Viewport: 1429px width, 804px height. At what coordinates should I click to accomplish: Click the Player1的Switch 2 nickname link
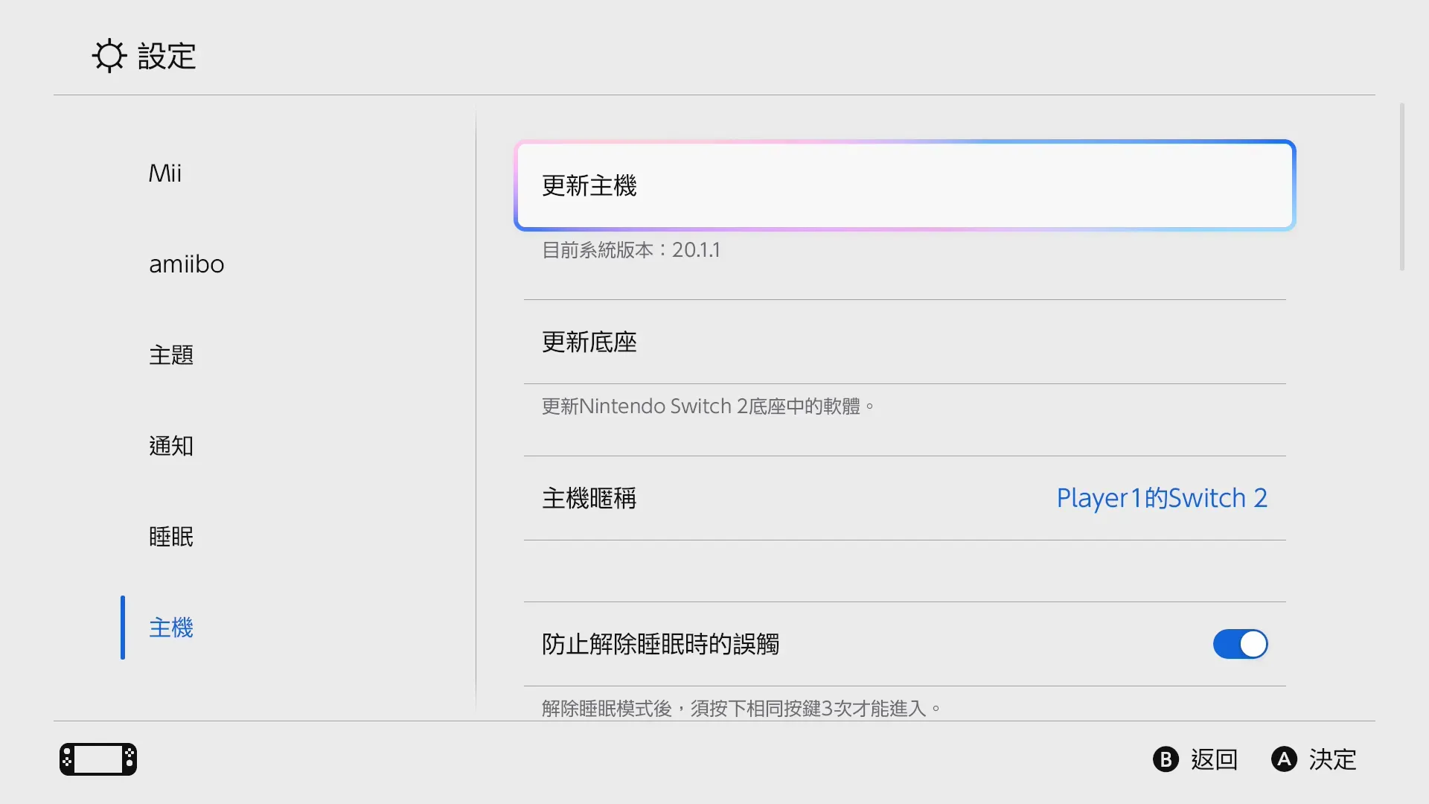(x=1162, y=498)
